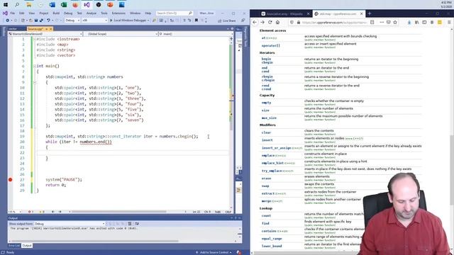Open the Windows Start menu
The height and width of the screenshot is (255, 454).
(x=6, y=5)
